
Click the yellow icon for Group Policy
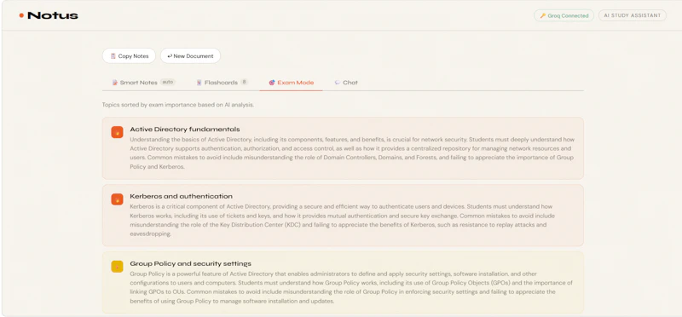117,267
